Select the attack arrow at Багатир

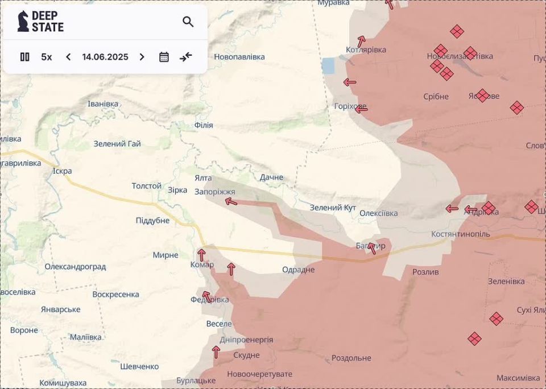coord(371,248)
